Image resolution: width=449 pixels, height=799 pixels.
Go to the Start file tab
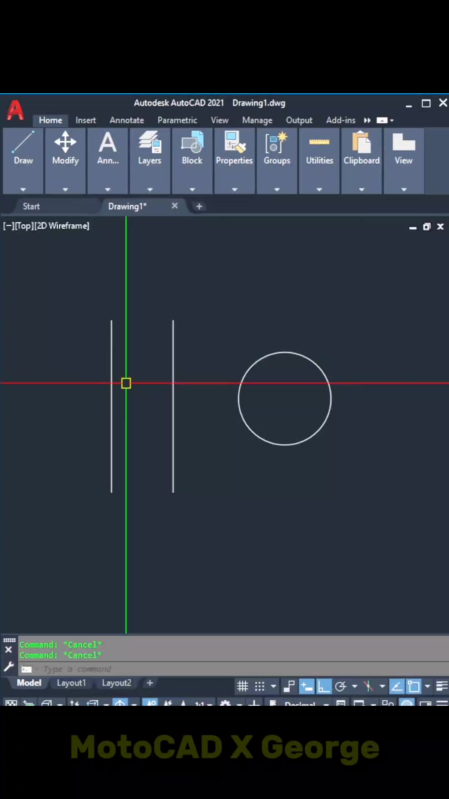tap(31, 206)
